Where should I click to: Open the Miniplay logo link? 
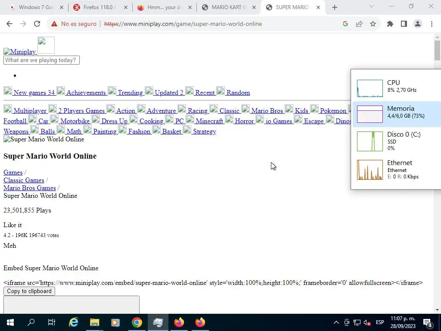20,52
